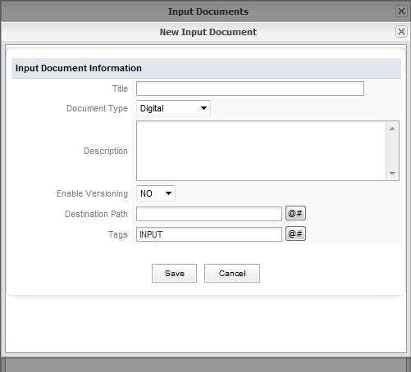411x372 pixels.
Task: Click the arrow of the Enable Versioning combo
Action: coord(168,193)
